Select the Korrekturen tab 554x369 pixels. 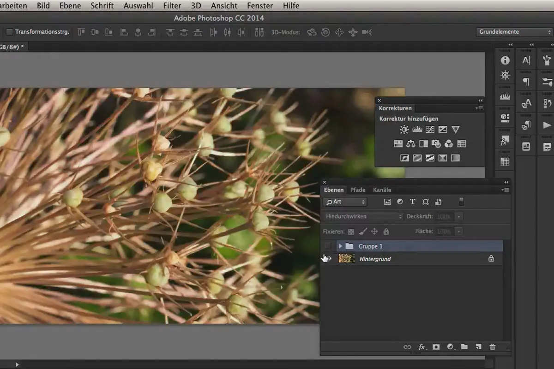(395, 108)
